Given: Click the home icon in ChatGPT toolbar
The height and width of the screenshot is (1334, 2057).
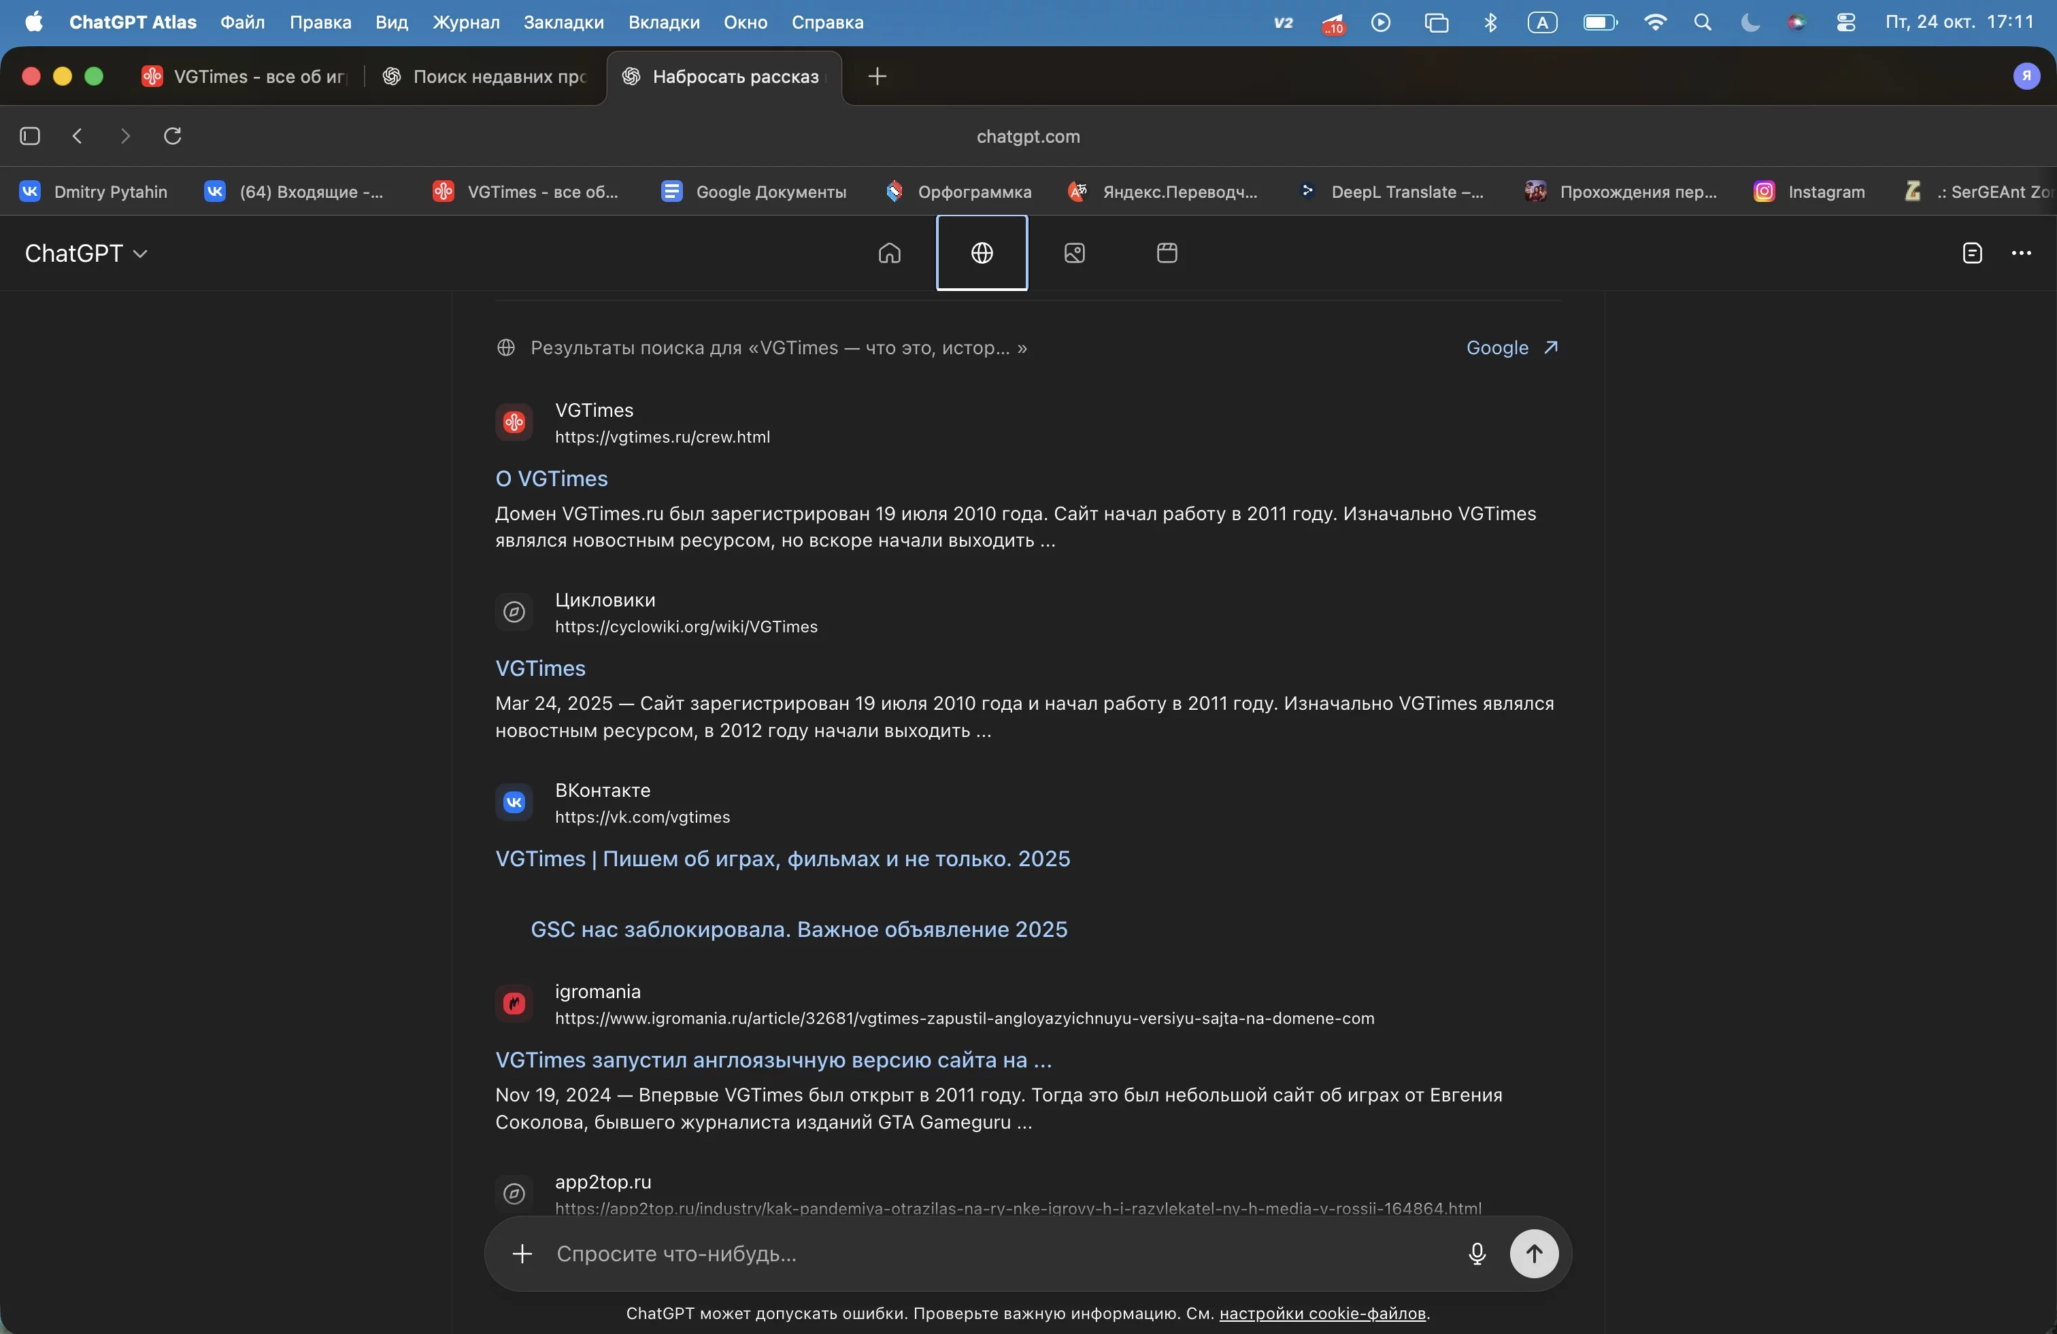Looking at the screenshot, I should [889, 253].
